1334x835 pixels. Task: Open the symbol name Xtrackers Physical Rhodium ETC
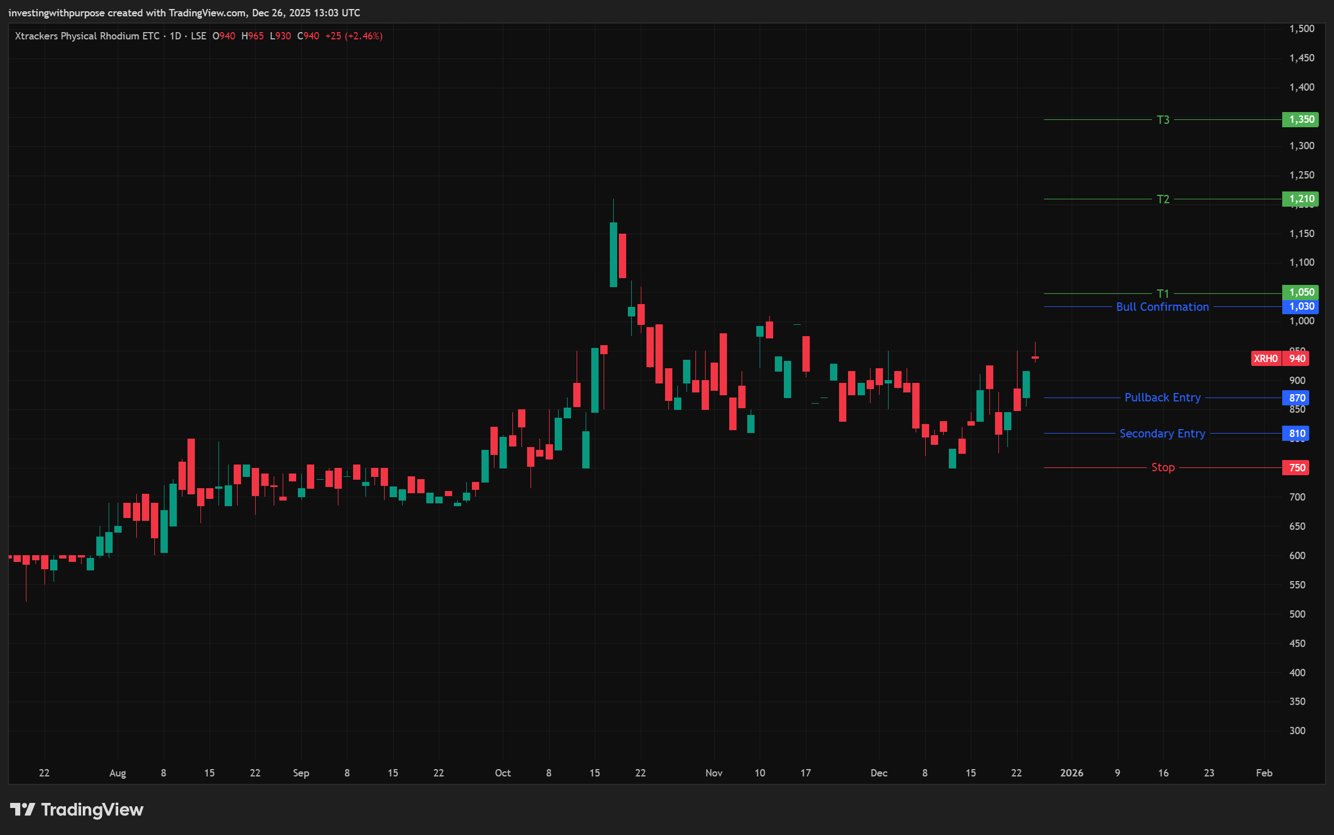click(x=87, y=35)
